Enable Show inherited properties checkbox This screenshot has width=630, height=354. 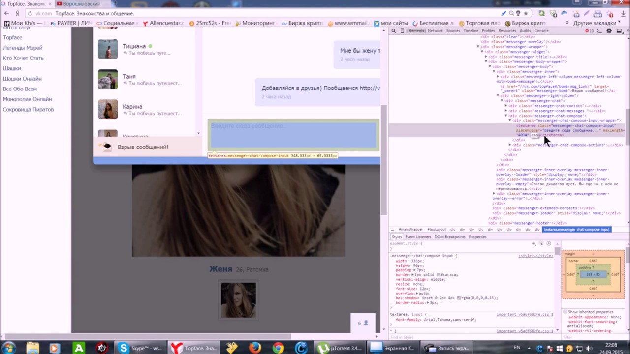[x=565, y=312]
